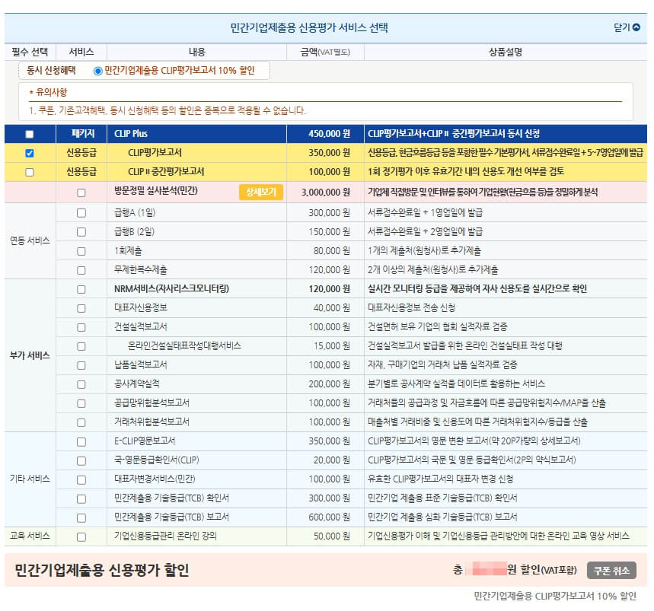The height and width of the screenshot is (611, 654).
Task: Check the CLIP Ⅱ 중간평가보고서 option
Action: [30, 173]
